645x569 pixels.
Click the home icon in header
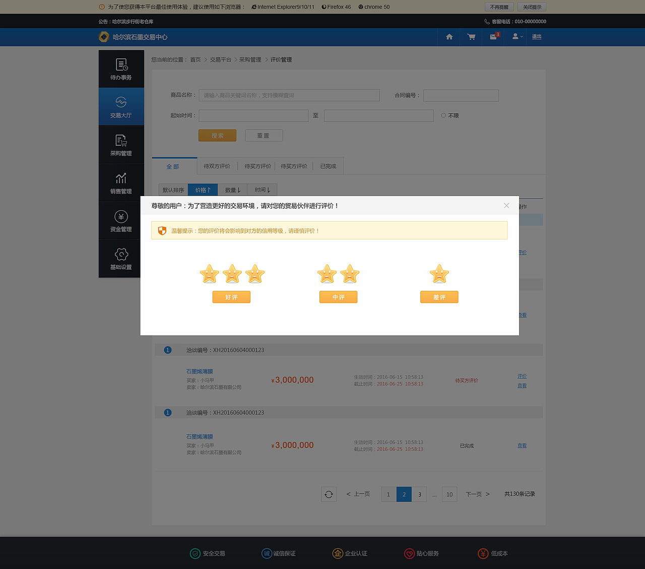pos(449,37)
